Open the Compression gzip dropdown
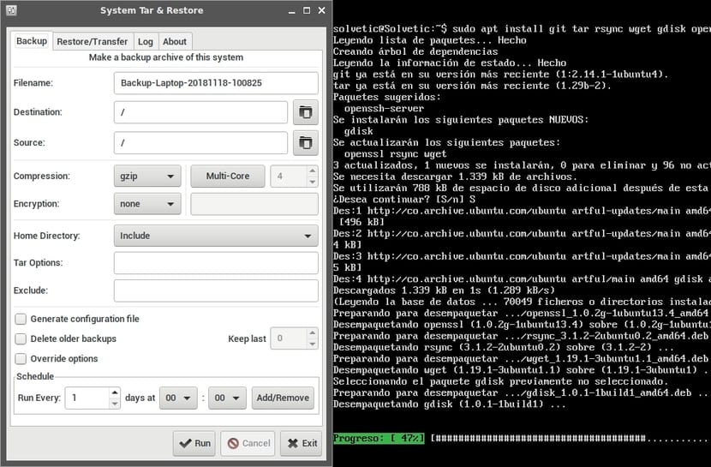 click(147, 176)
